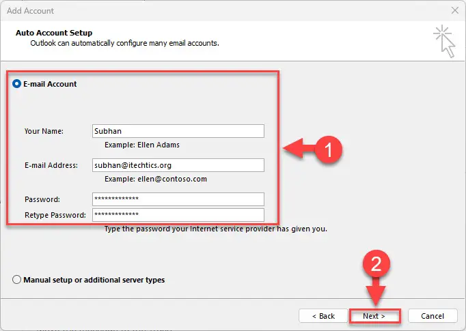Viewport: 466px width, 331px height.
Task: Click the 'E-mail Address:' label
Action: [51, 165]
